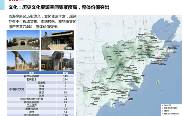Viewport: 183px width, 116px height.
Task: Click the pink triangle legend symbol
Action: coord(162,105)
